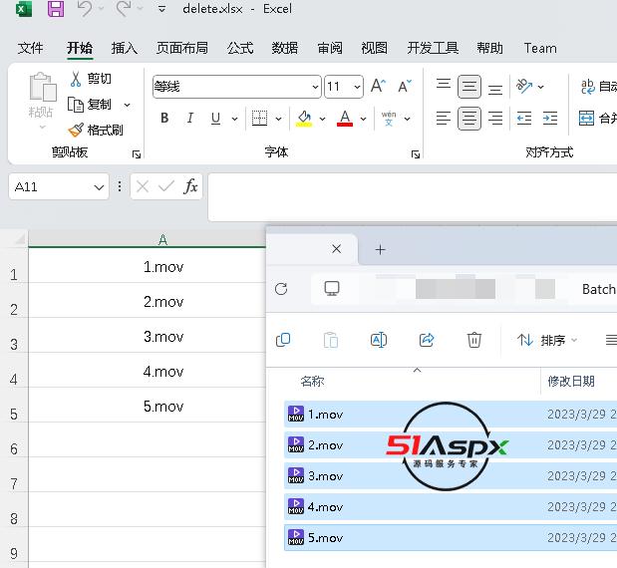Click the Rename icon in File Explorer
Image resolution: width=617 pixels, height=568 pixels.
coord(379,340)
